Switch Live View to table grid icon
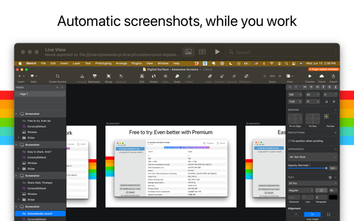The width and height of the screenshot is (354, 221). tap(202, 52)
